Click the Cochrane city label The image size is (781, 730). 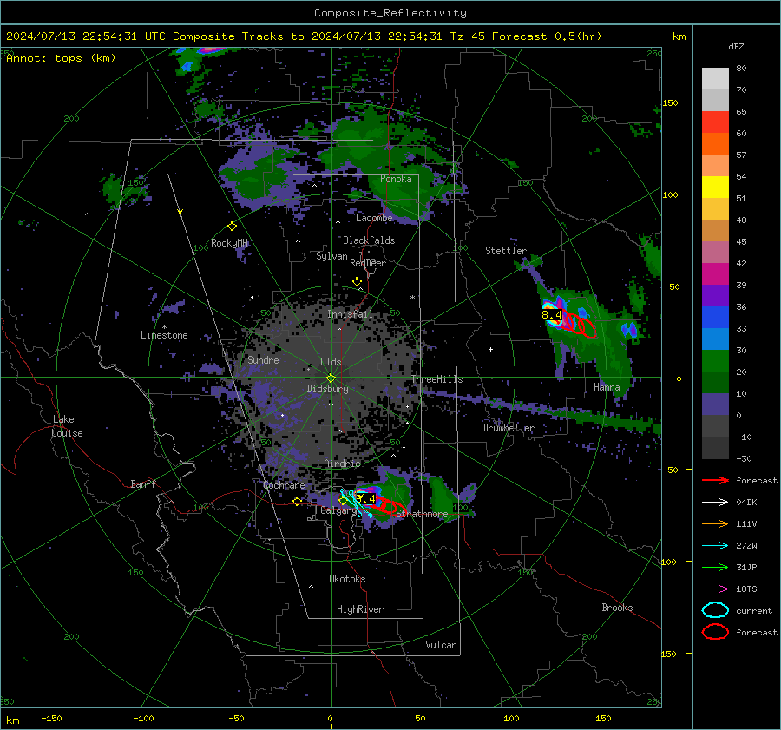[284, 485]
